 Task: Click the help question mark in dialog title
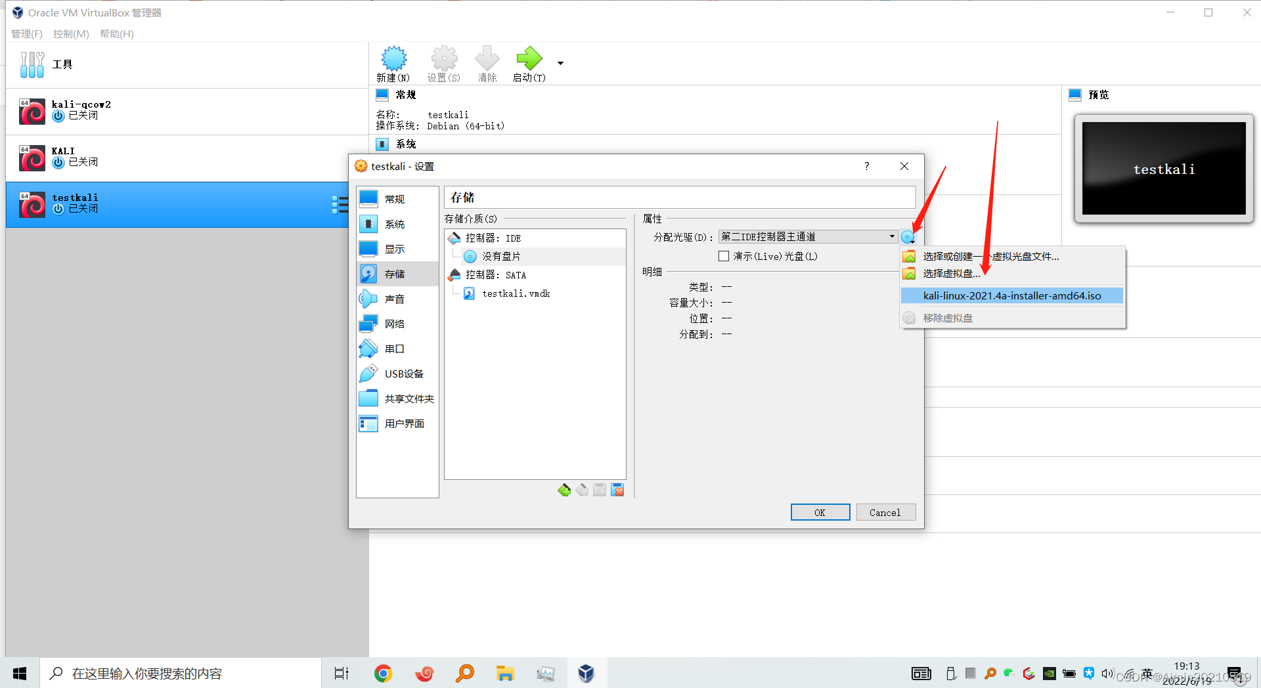866,166
